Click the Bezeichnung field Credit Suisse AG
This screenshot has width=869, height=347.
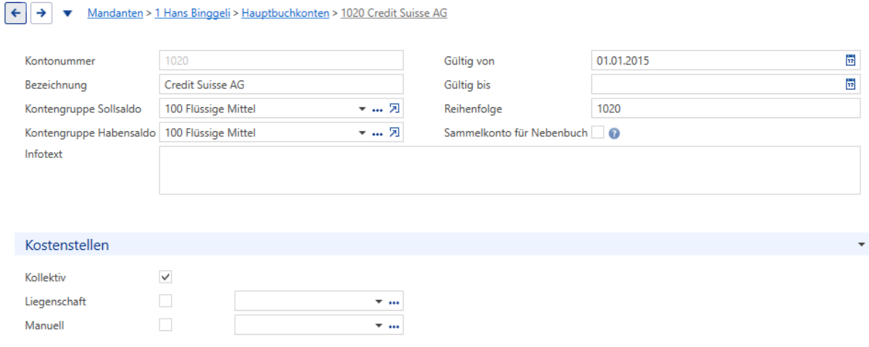point(281,85)
